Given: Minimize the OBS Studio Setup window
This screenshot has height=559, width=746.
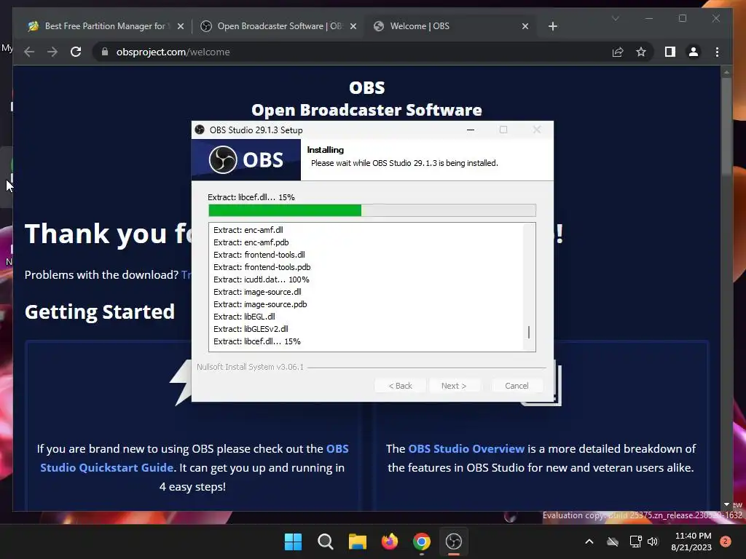Looking at the screenshot, I should 471,130.
